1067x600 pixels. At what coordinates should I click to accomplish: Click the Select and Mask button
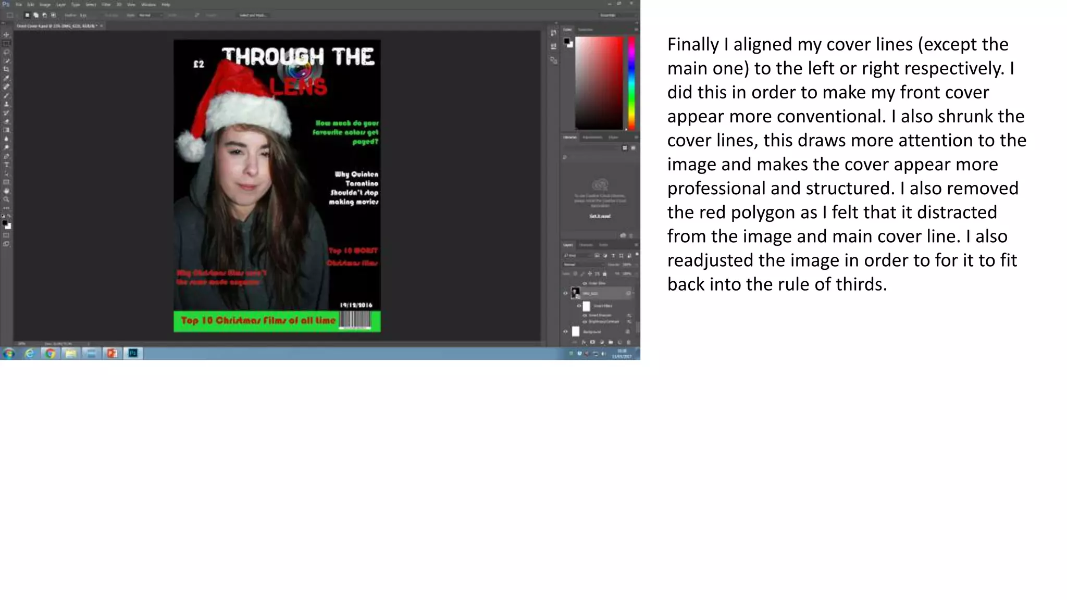pos(253,15)
